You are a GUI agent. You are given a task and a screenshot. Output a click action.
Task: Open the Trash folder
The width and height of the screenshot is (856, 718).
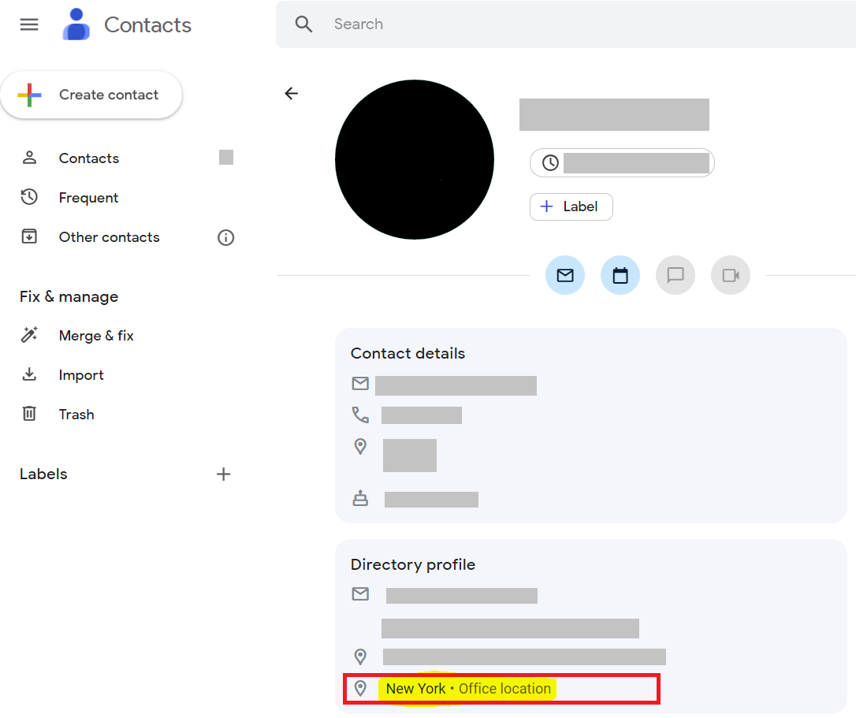coord(76,415)
